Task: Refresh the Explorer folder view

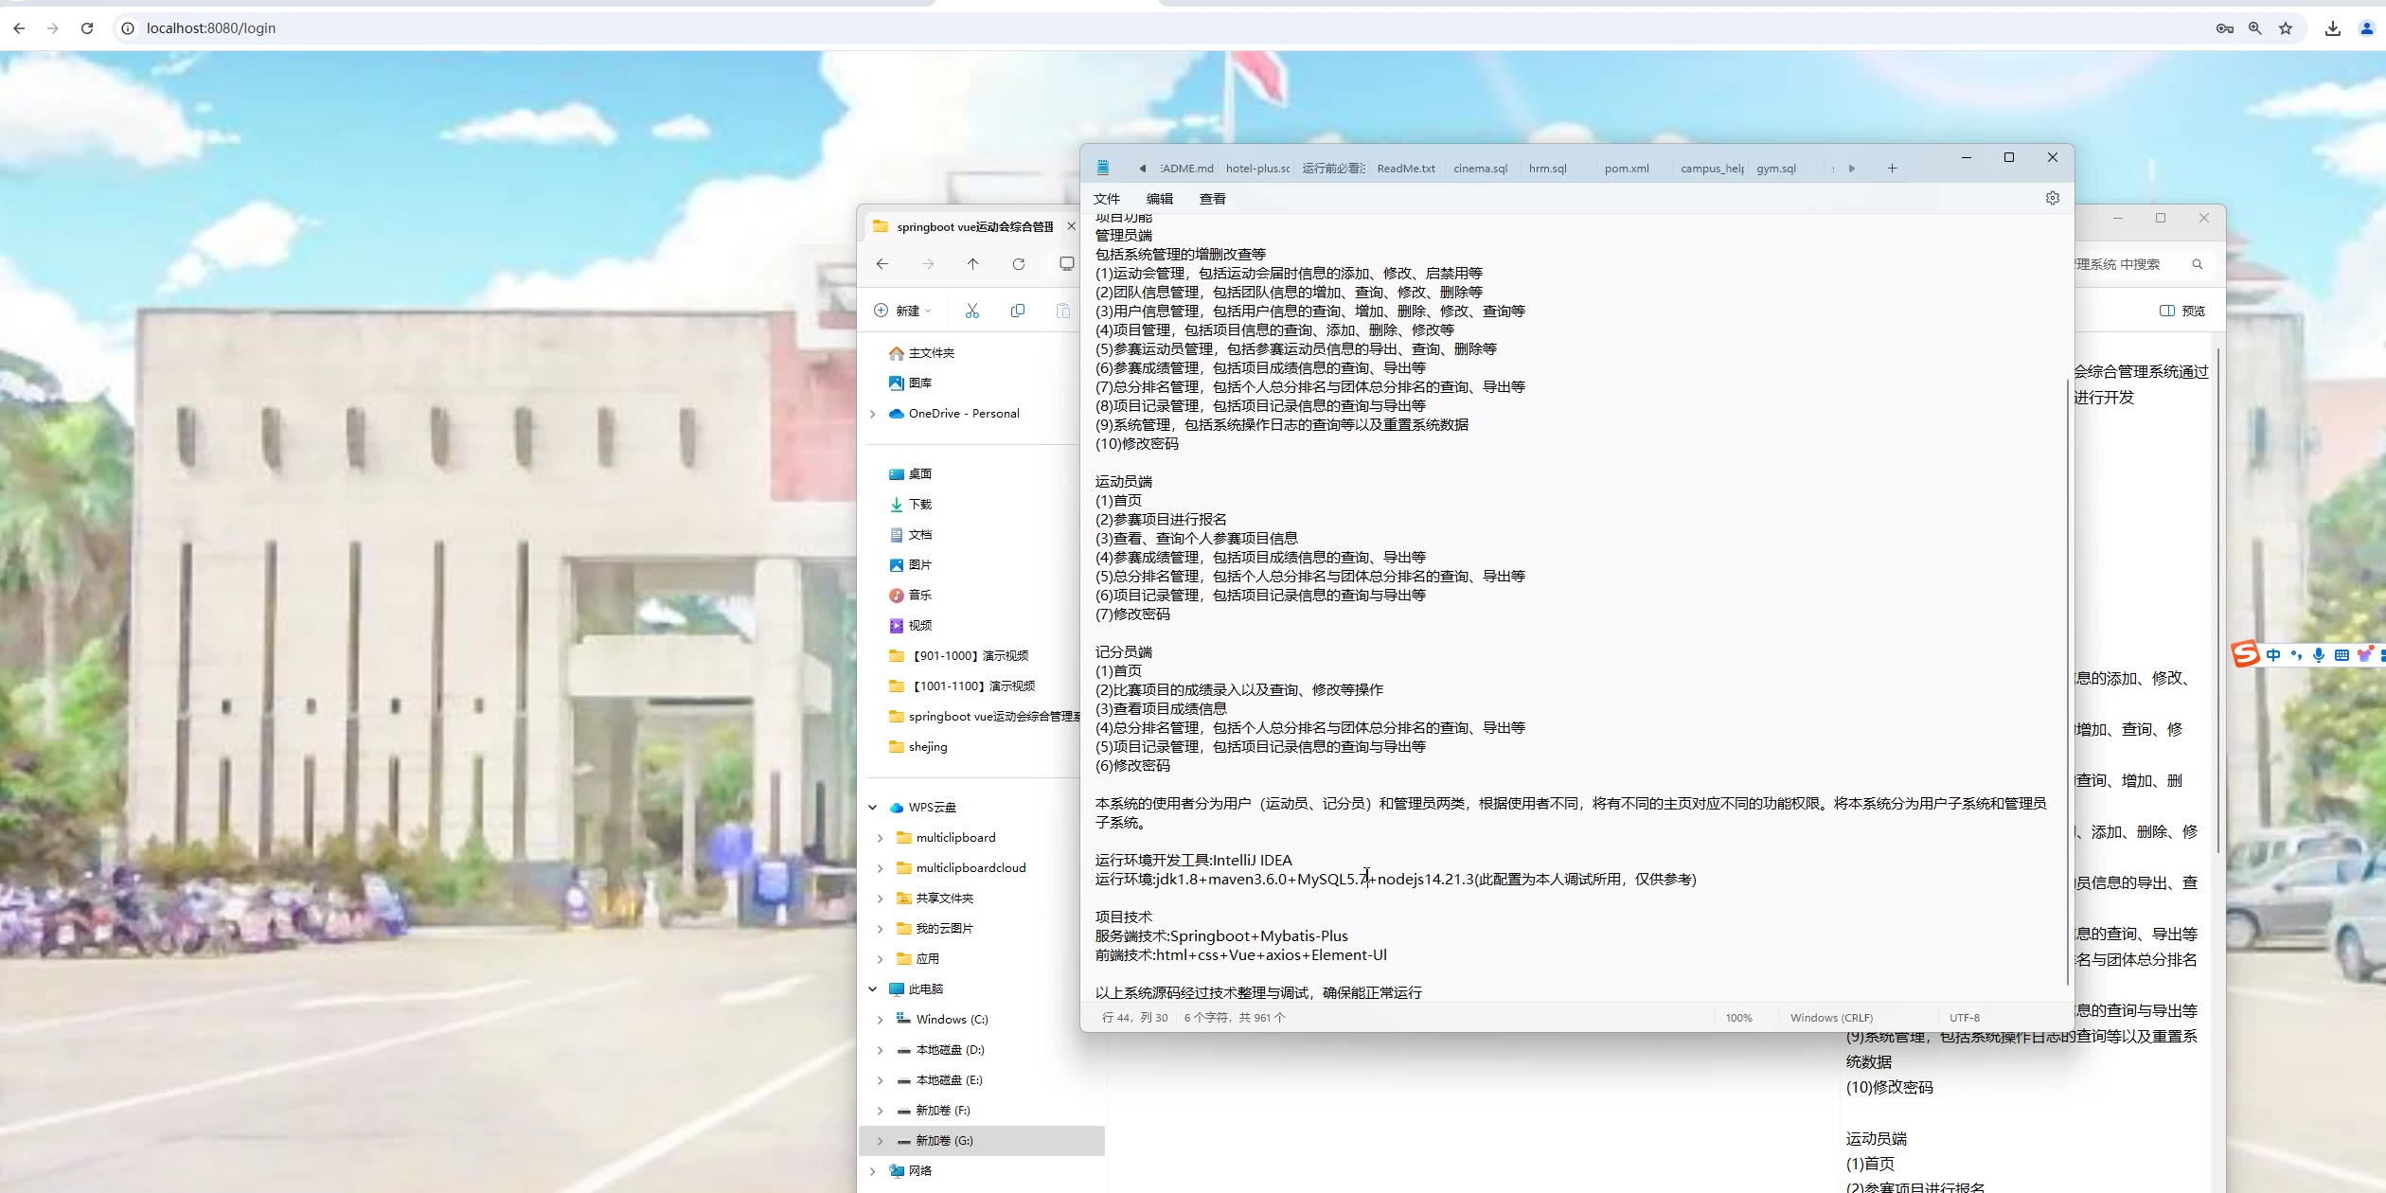Action: coord(1019,264)
